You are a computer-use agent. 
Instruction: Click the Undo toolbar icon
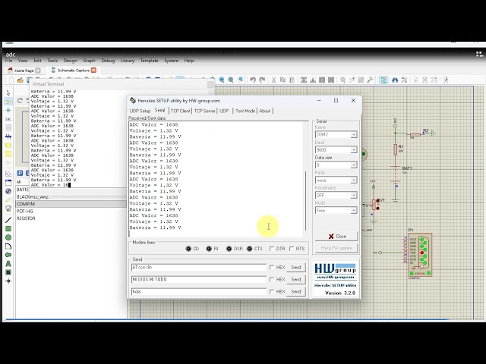pyautogui.click(x=253, y=80)
